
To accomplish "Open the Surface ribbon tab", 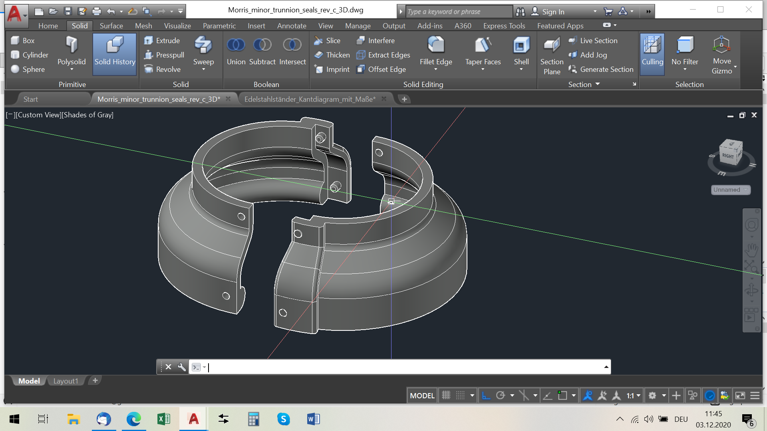I will pyautogui.click(x=111, y=26).
